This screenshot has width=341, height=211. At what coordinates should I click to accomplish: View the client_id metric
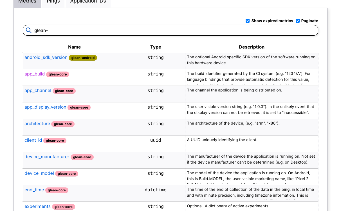(x=33, y=140)
